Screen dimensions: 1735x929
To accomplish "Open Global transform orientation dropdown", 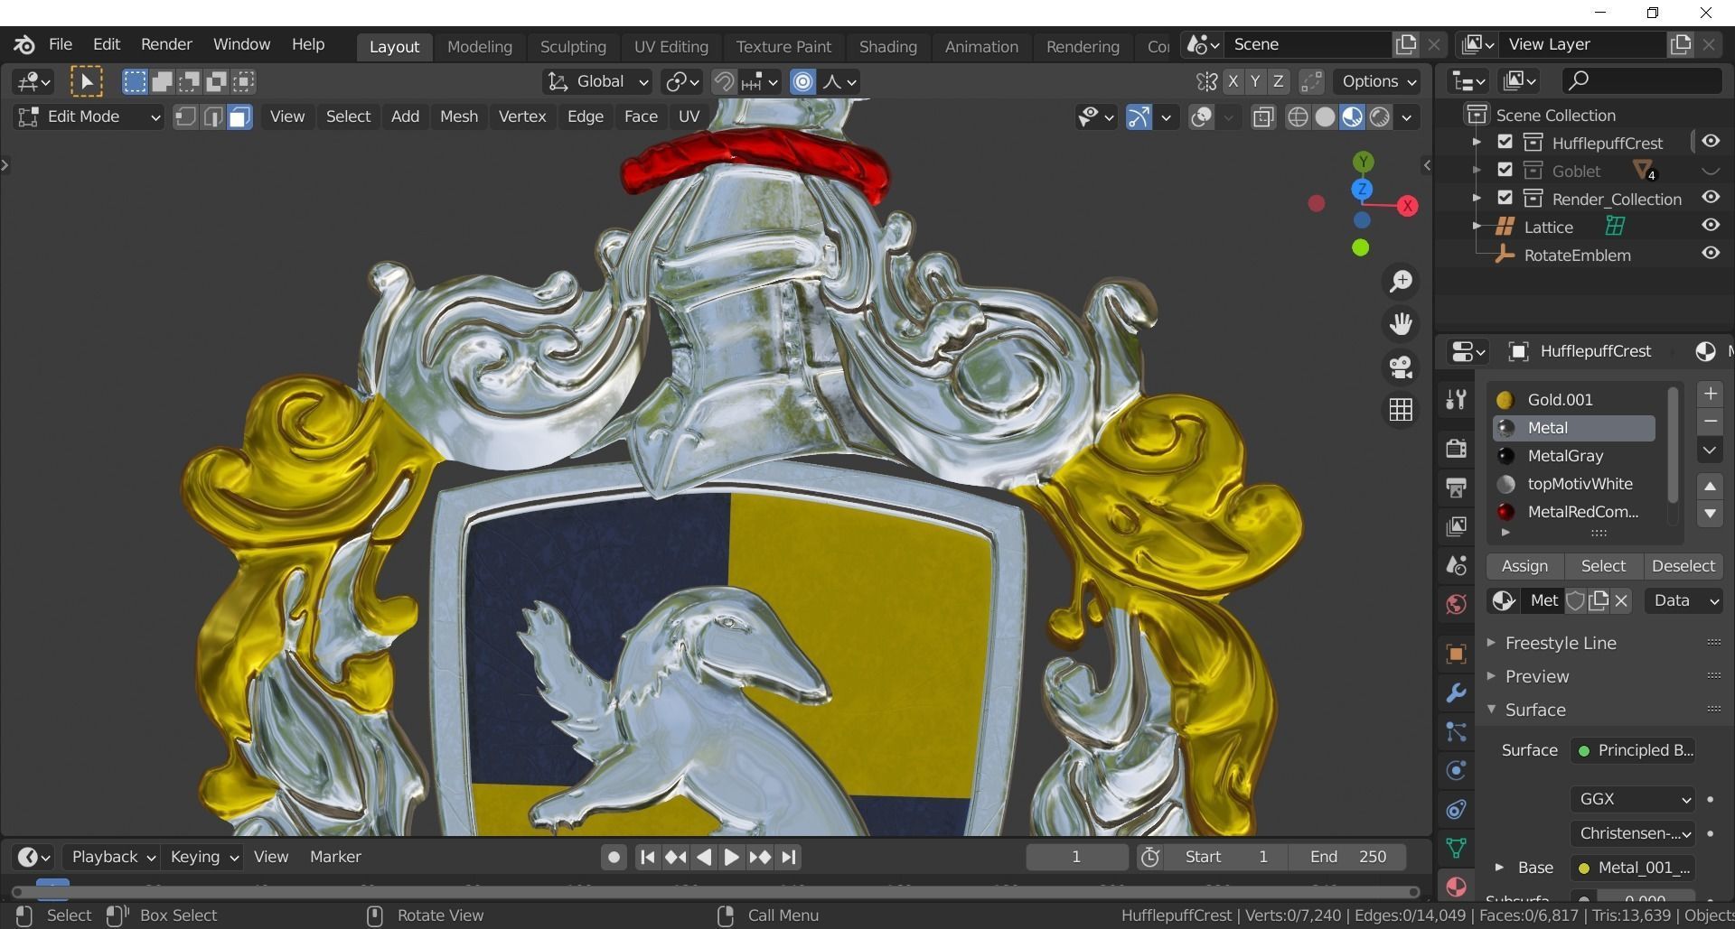I will point(596,82).
